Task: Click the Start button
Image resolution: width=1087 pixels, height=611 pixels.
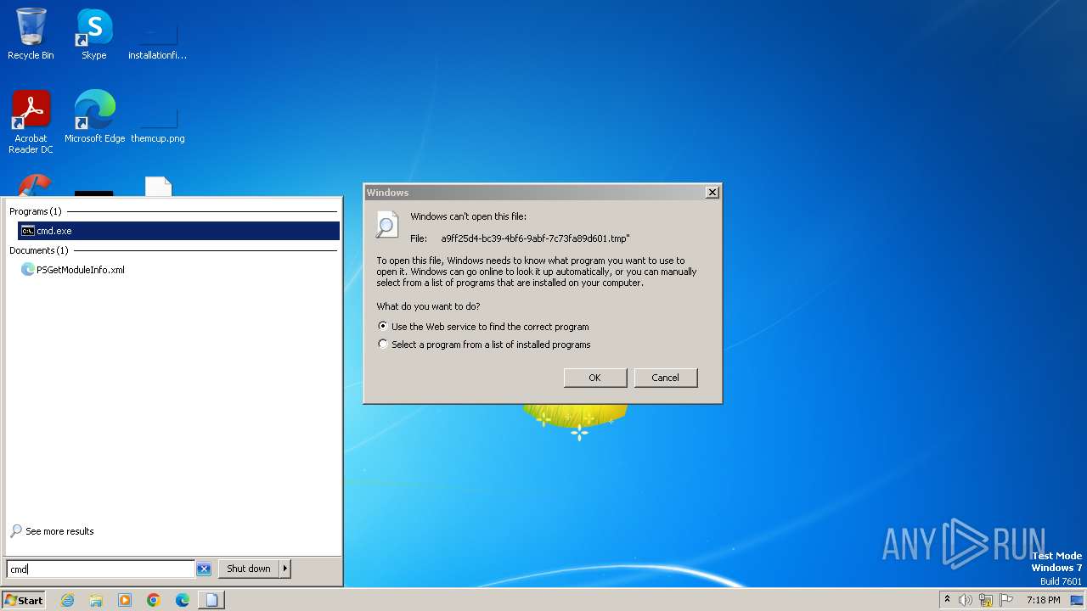Action: 24,600
